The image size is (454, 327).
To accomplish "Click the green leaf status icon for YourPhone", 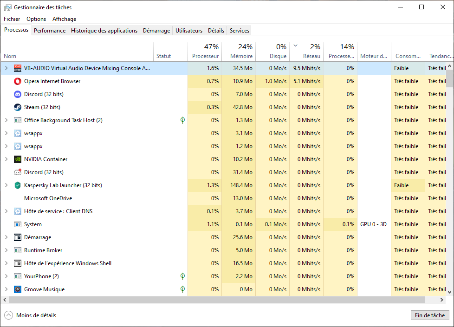I will coord(183,276).
